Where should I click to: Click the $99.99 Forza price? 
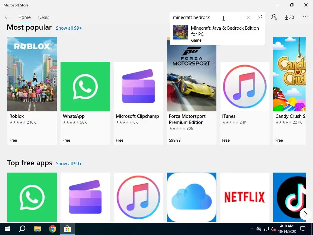pyautogui.click(x=175, y=140)
